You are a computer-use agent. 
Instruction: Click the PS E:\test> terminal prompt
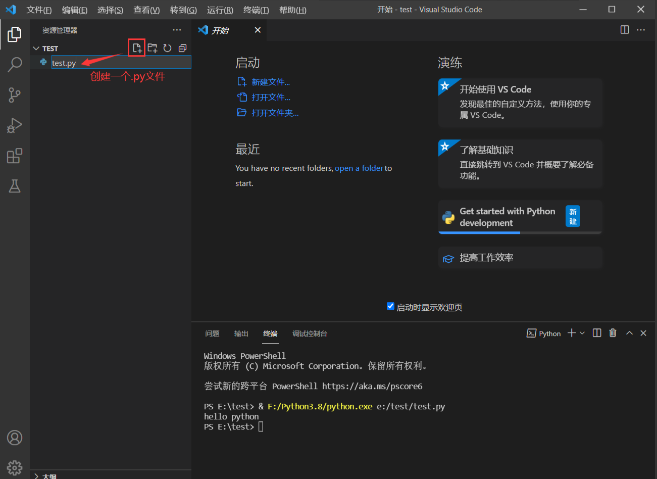tap(229, 426)
